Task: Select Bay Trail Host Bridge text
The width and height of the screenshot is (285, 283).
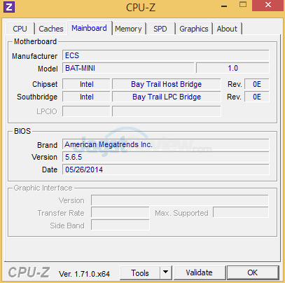Action: click(x=167, y=84)
